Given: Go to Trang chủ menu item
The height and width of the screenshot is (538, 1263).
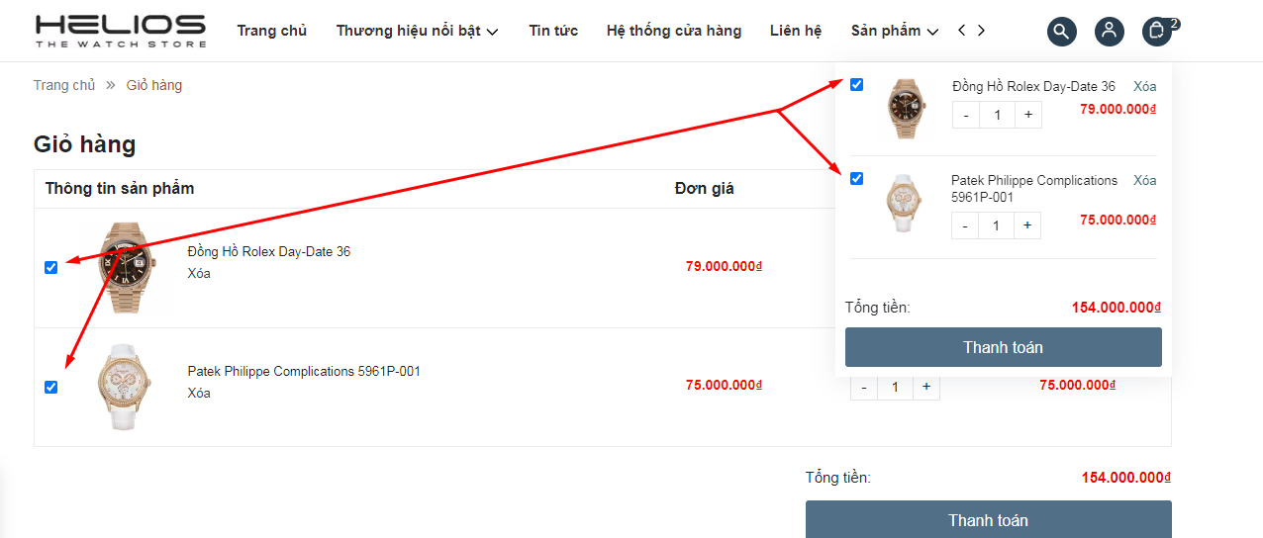Looking at the screenshot, I should click(x=272, y=31).
